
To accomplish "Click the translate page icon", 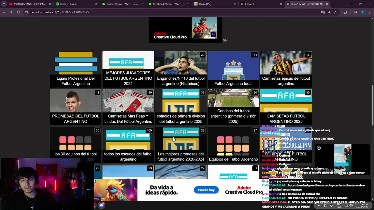I will tap(323, 12).
